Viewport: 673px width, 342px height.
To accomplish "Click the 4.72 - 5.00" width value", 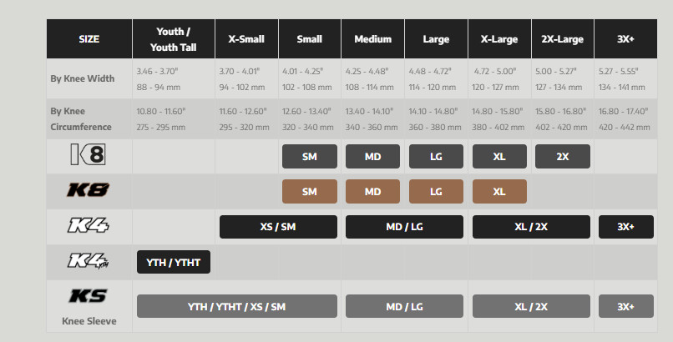I will point(495,71).
